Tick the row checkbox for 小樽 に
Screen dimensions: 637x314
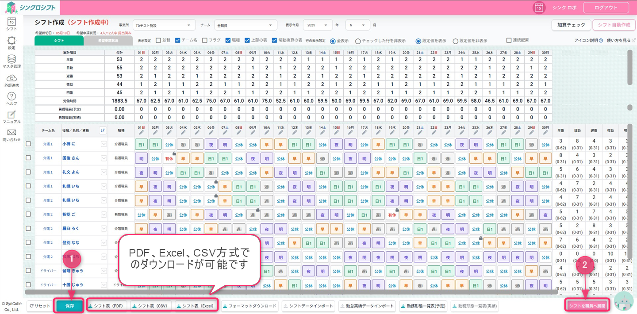[28, 144]
